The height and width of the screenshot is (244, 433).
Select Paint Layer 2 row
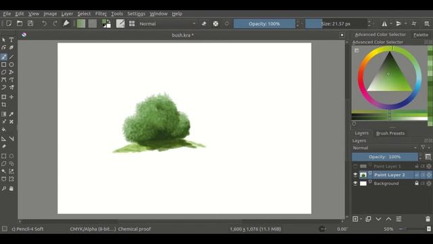(392, 175)
